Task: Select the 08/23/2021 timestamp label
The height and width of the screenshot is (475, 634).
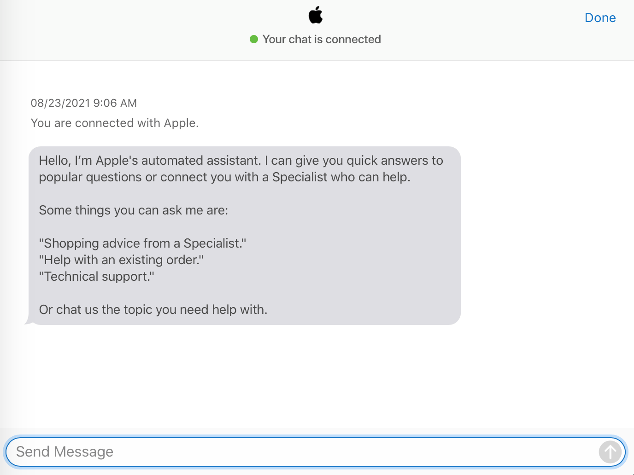Action: (x=84, y=103)
